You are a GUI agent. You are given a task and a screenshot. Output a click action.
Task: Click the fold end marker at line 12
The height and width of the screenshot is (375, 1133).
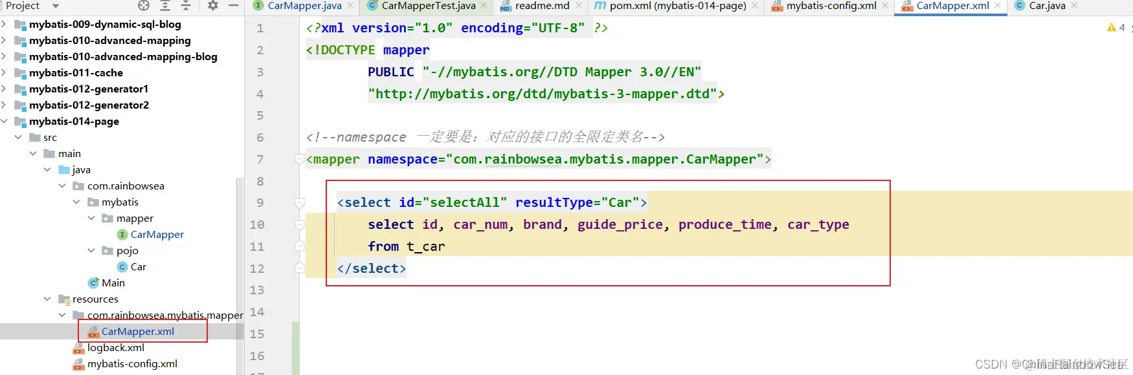pyautogui.click(x=299, y=268)
